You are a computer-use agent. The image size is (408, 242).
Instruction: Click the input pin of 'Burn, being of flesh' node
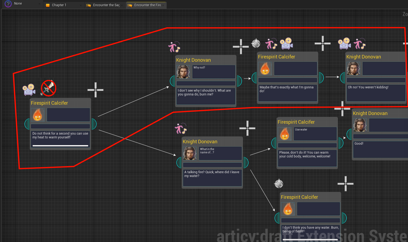click(277, 218)
